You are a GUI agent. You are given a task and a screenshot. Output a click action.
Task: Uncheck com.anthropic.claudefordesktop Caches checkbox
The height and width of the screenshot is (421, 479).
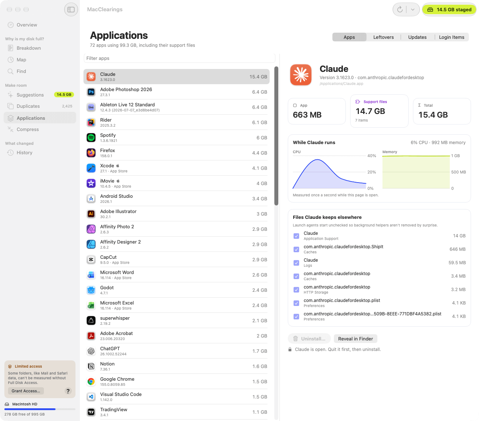tap(296, 276)
